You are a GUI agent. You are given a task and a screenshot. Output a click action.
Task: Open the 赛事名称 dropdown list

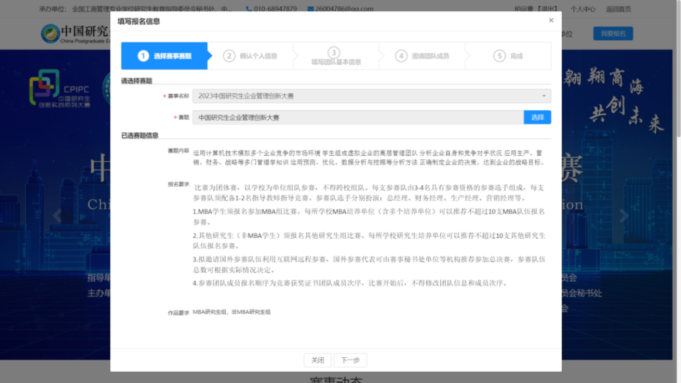tap(371, 96)
